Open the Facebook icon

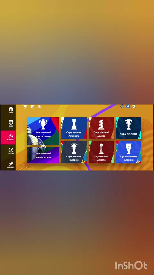pyautogui.click(x=128, y=106)
